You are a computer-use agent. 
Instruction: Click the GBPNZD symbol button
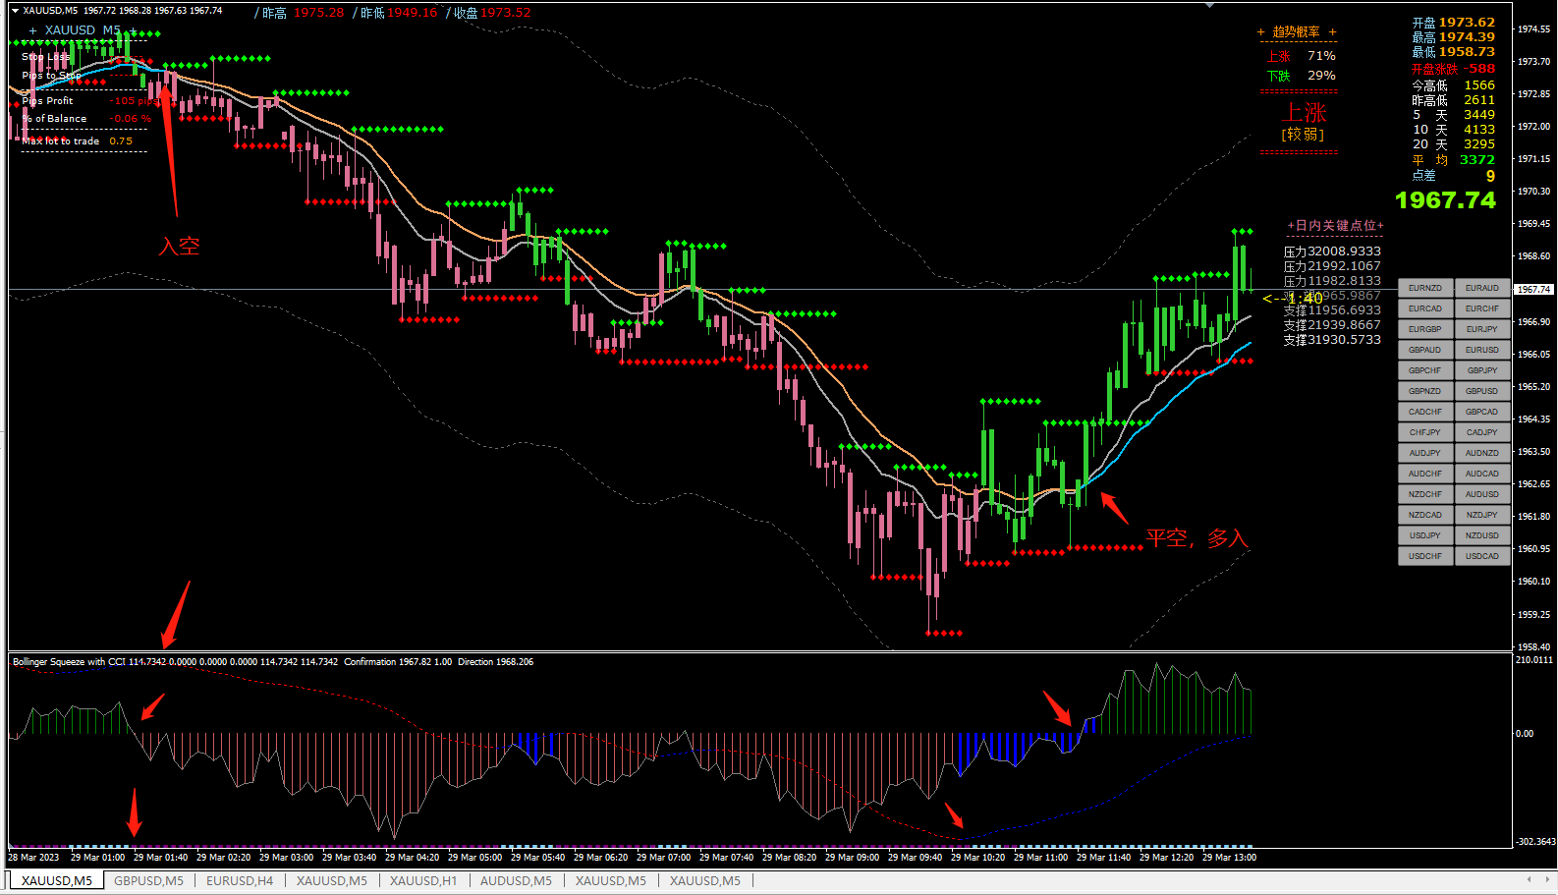click(x=1425, y=391)
